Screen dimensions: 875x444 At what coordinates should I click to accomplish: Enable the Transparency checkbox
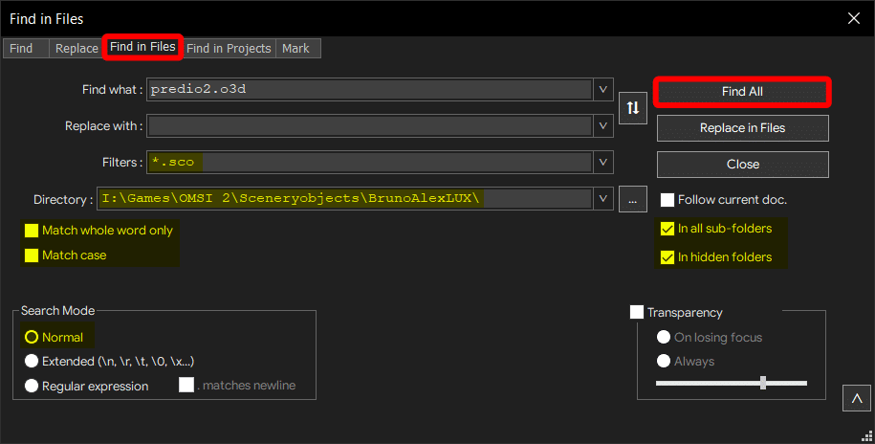(637, 312)
